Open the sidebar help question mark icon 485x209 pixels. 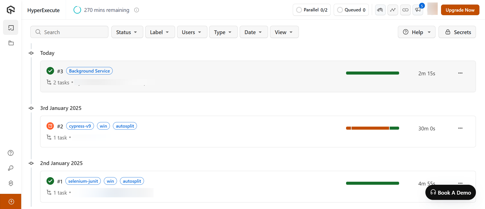coord(11,153)
